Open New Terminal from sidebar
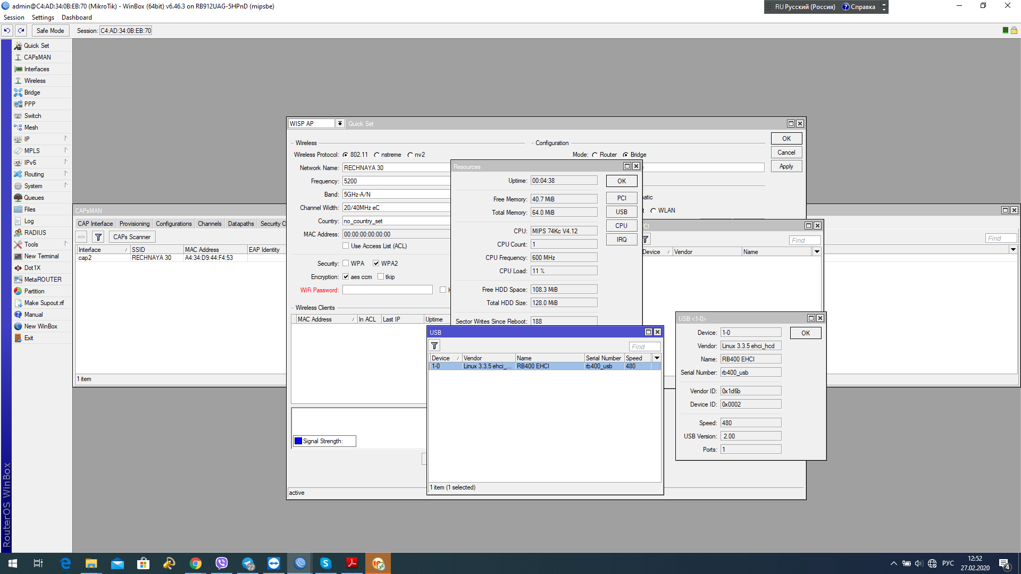The image size is (1021, 574). [41, 256]
